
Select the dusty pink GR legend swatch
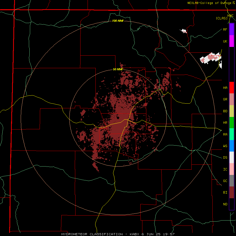tap(232, 99)
